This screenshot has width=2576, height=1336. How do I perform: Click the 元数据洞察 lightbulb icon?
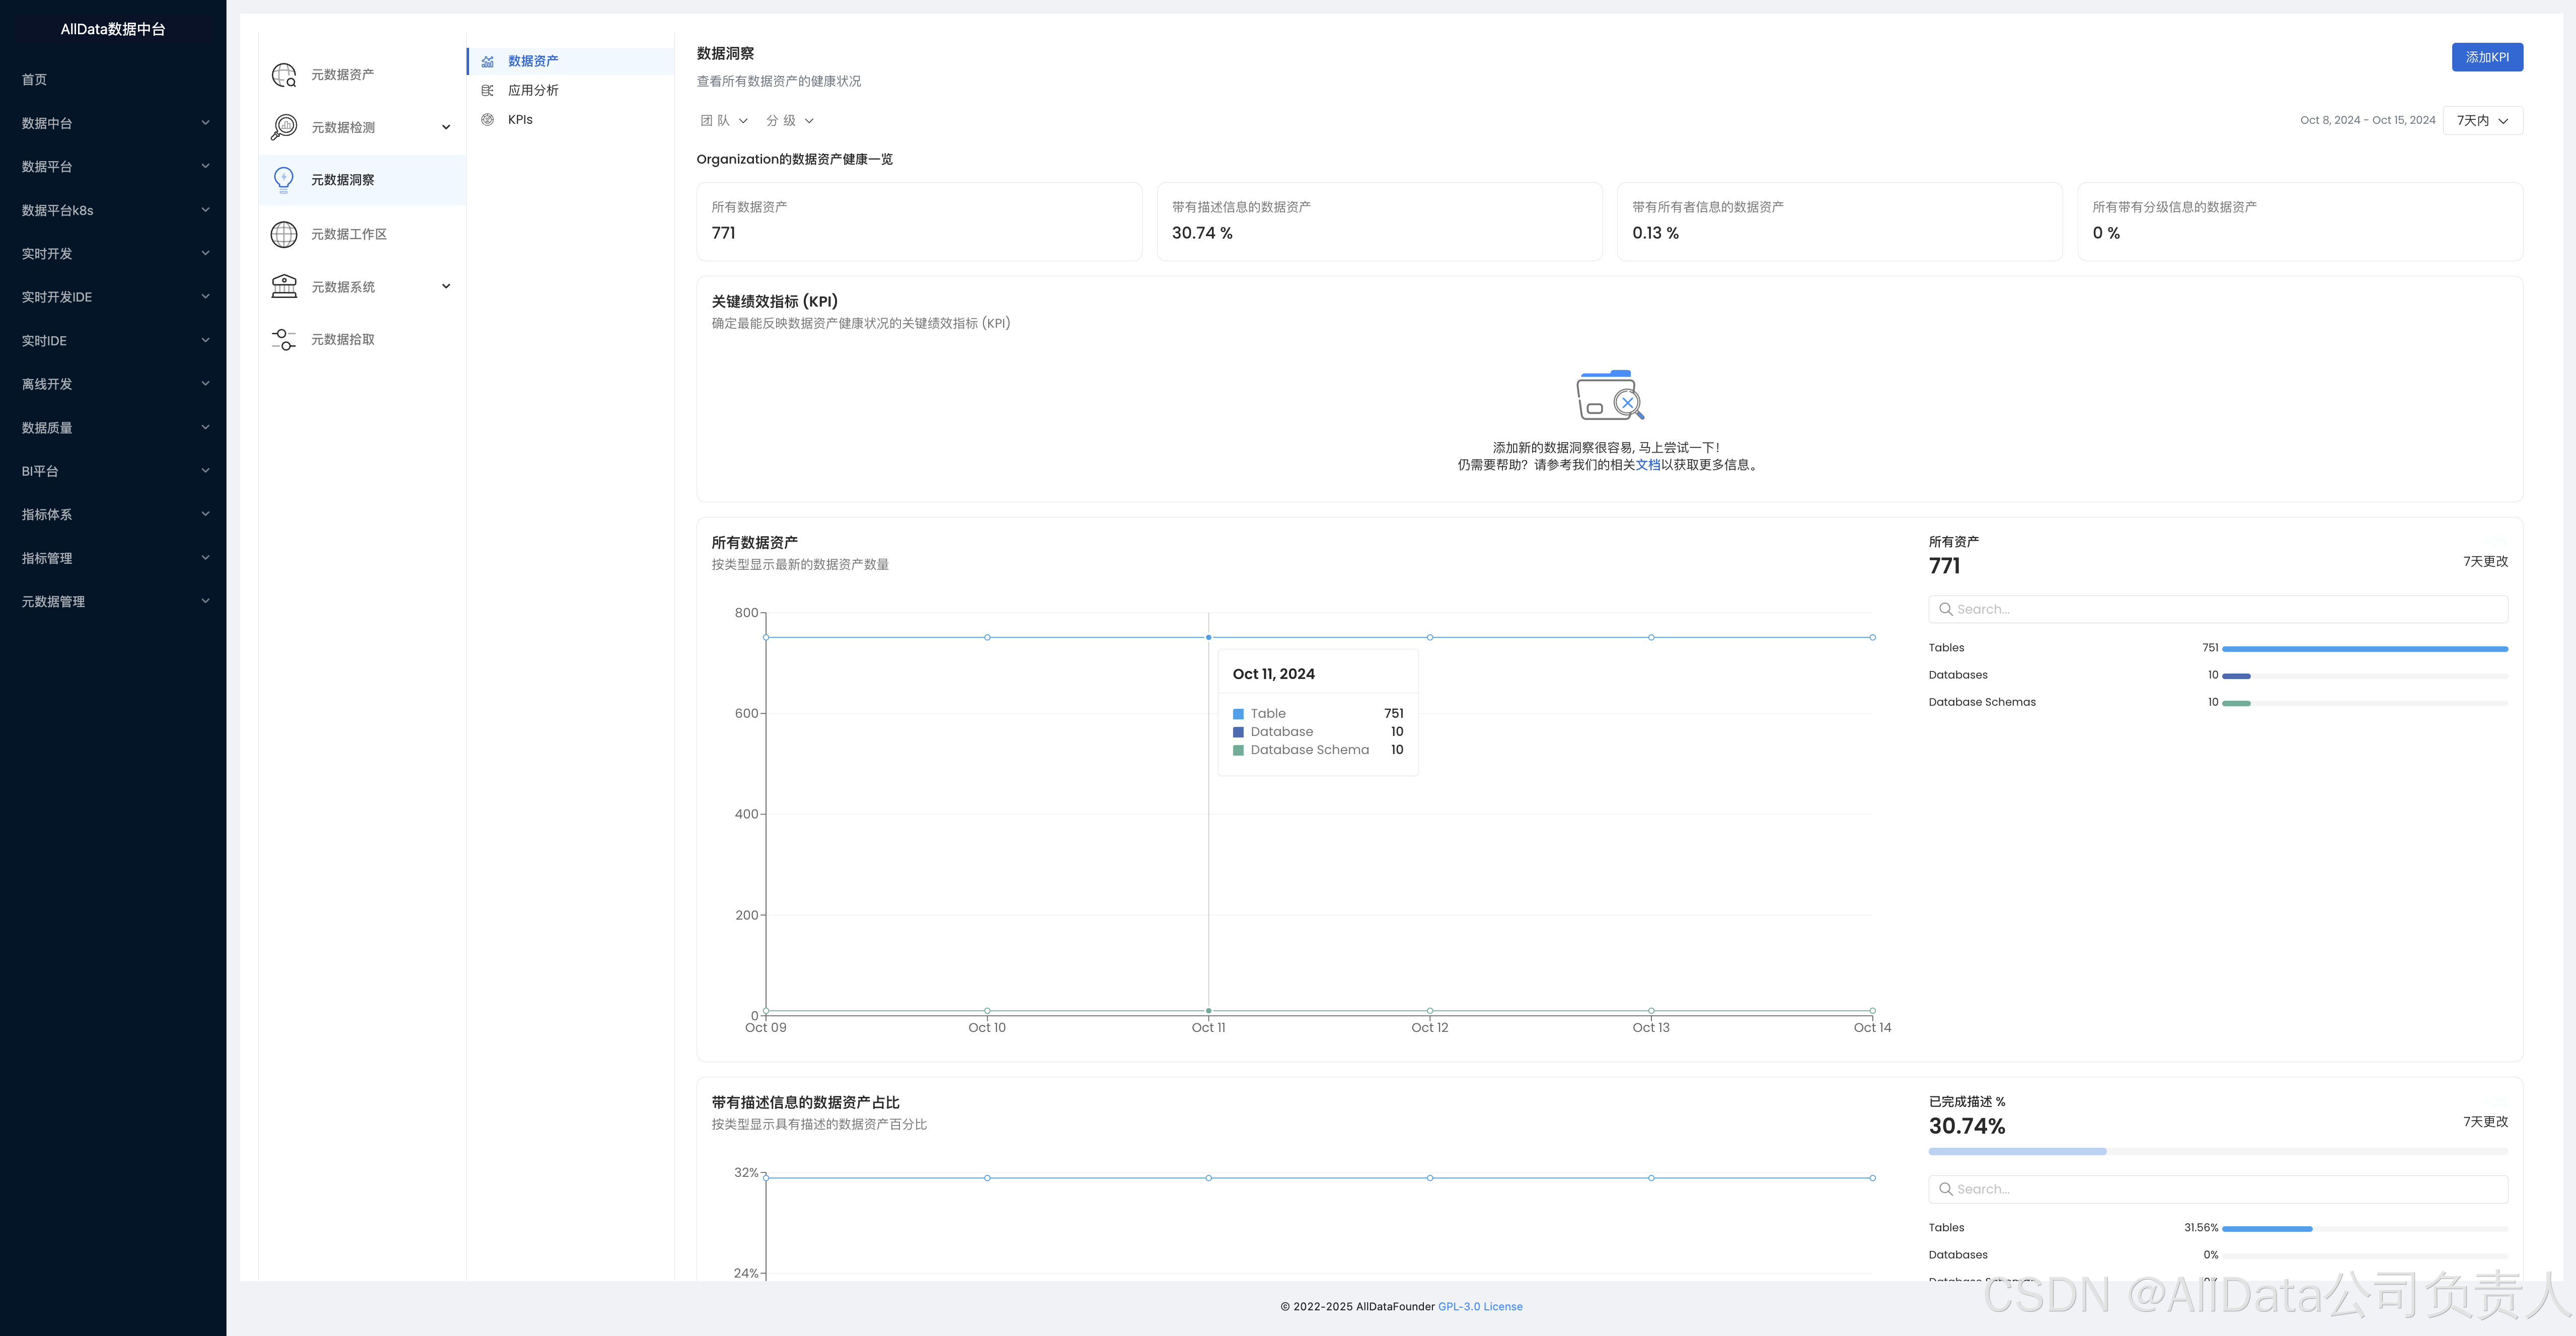point(284,180)
